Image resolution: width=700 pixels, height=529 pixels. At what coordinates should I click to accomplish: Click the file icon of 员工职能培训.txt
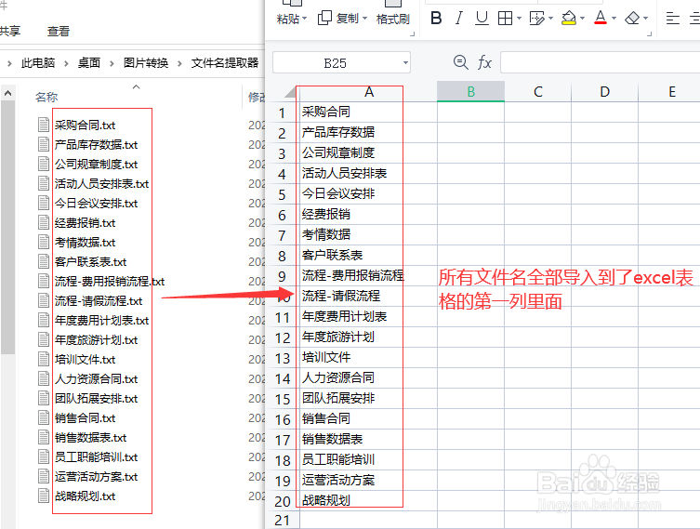pyautogui.click(x=44, y=457)
